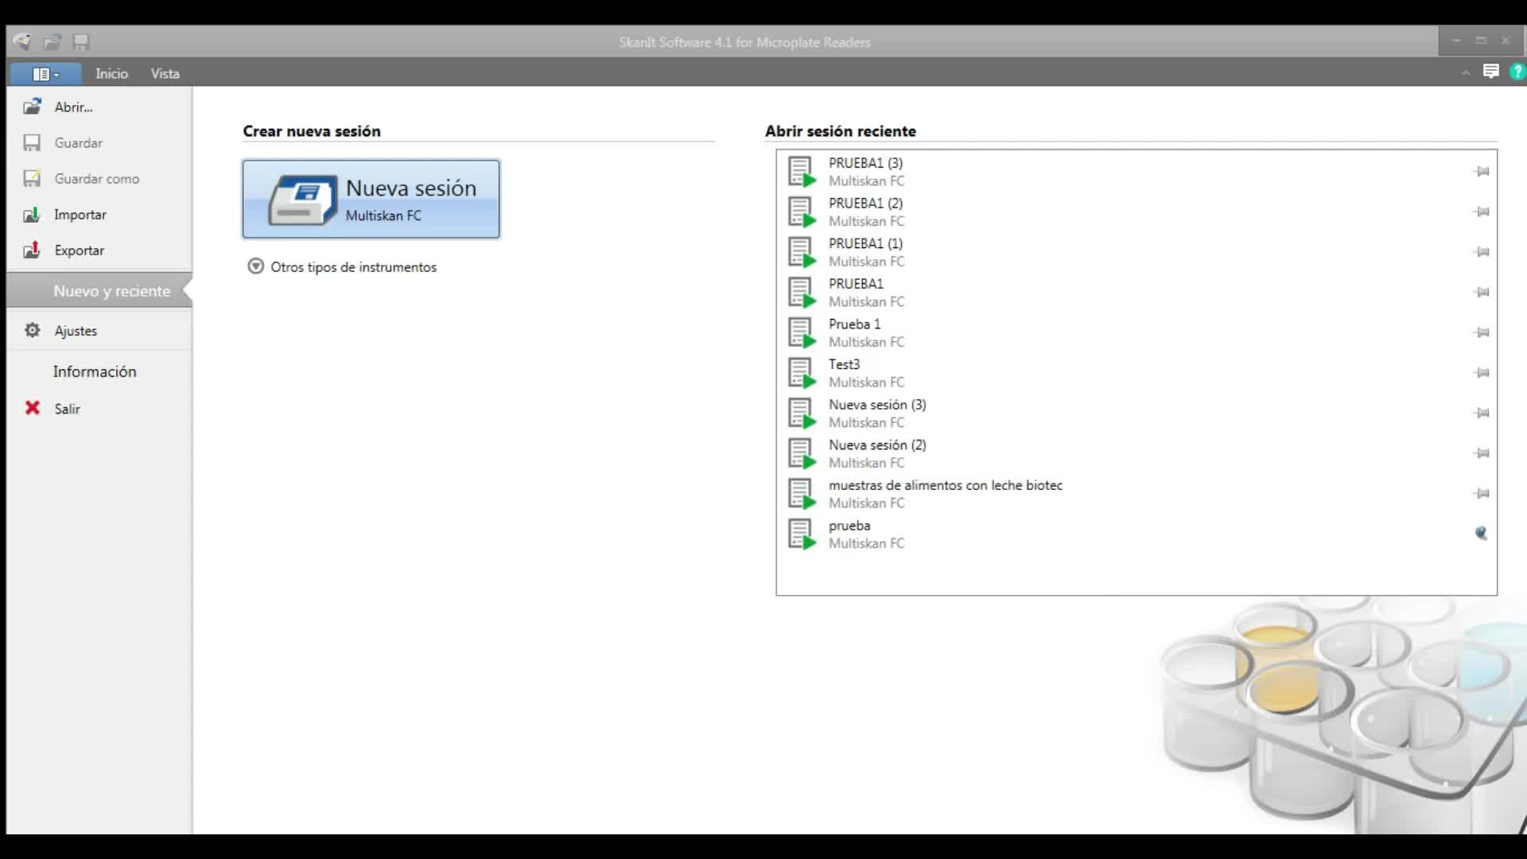The width and height of the screenshot is (1527, 859).
Task: Click the Ajustes gear icon
Action: [32, 330]
